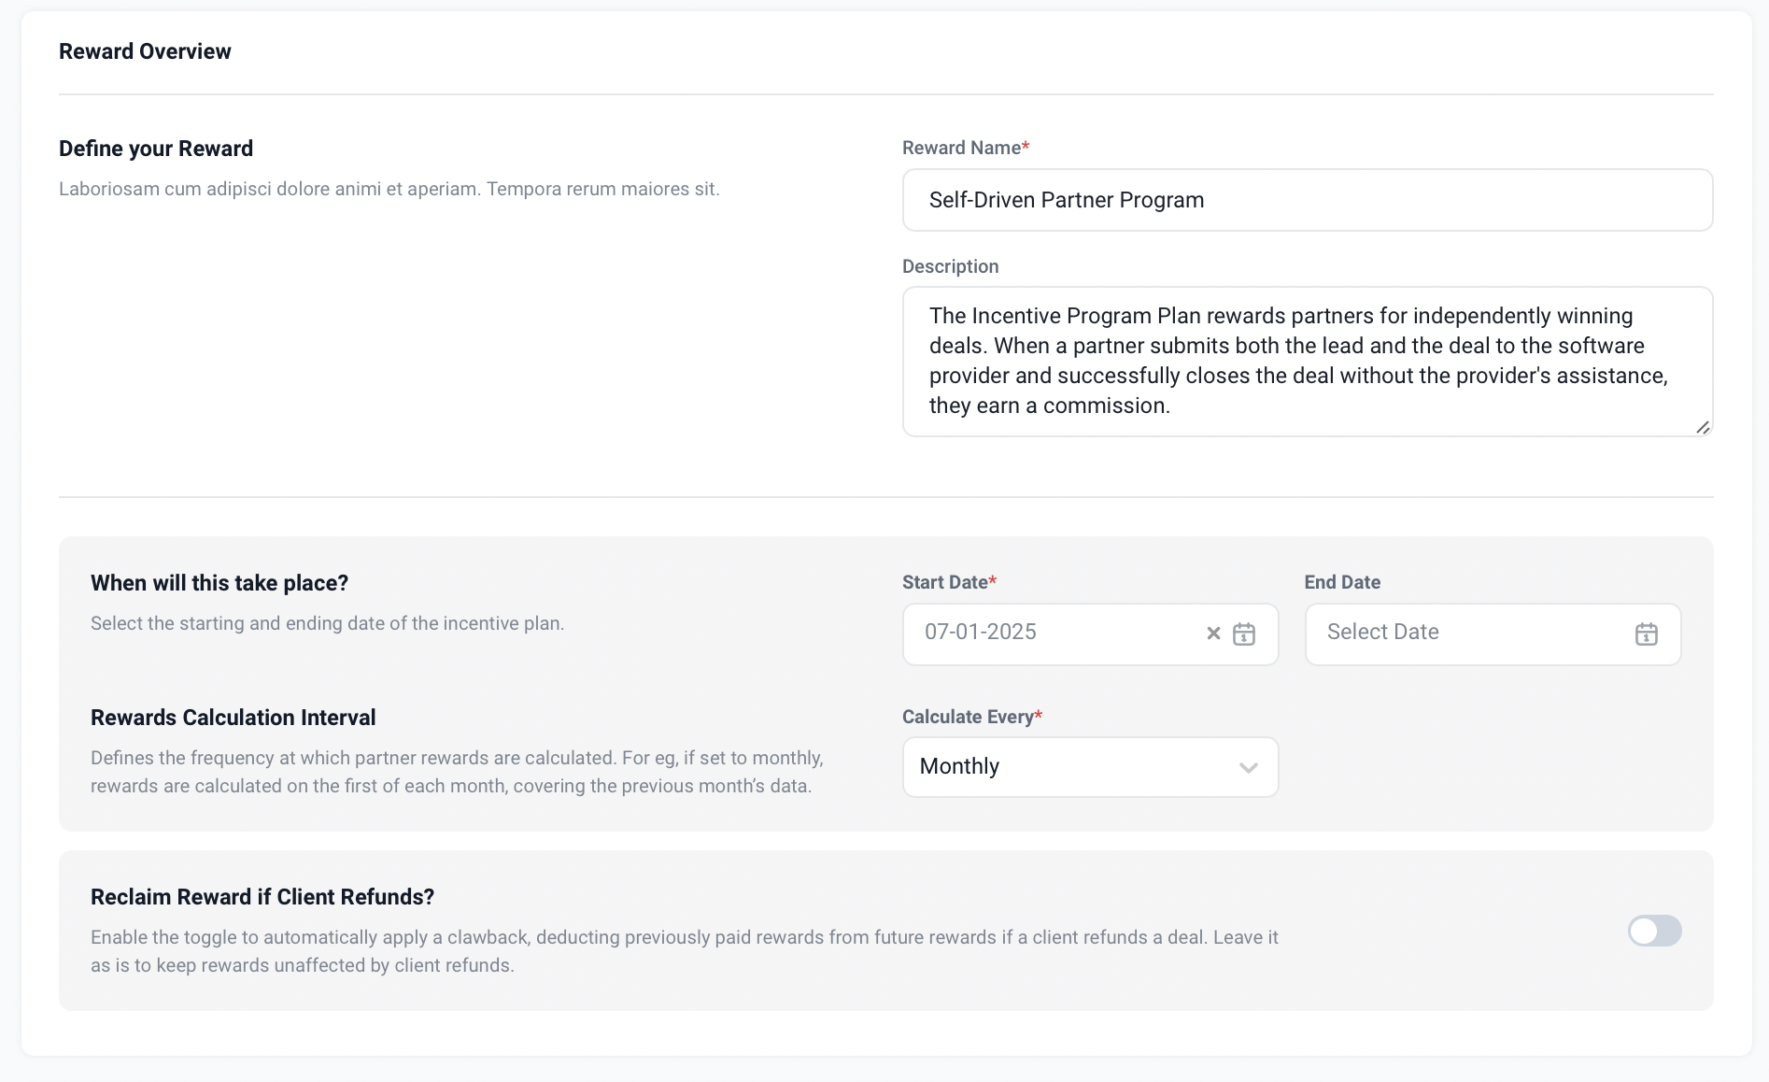The height and width of the screenshot is (1082, 1769).
Task: Open the End Date calendar picker
Action: pos(1646,634)
